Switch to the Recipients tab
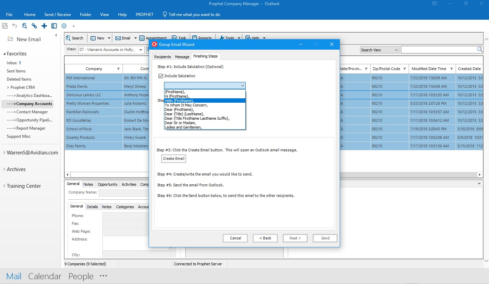The height and width of the screenshot is (284, 489). [x=162, y=56]
